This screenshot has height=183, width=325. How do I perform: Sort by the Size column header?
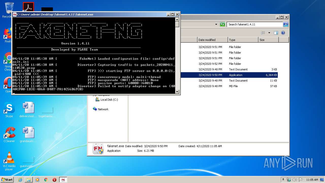268,40
